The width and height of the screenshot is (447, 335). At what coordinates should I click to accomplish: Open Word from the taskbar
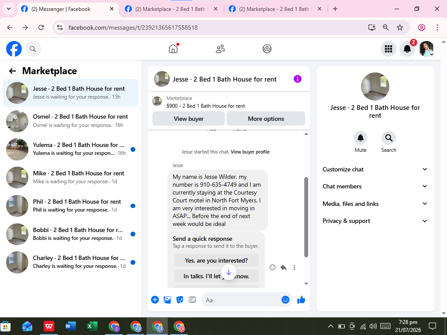70,326
